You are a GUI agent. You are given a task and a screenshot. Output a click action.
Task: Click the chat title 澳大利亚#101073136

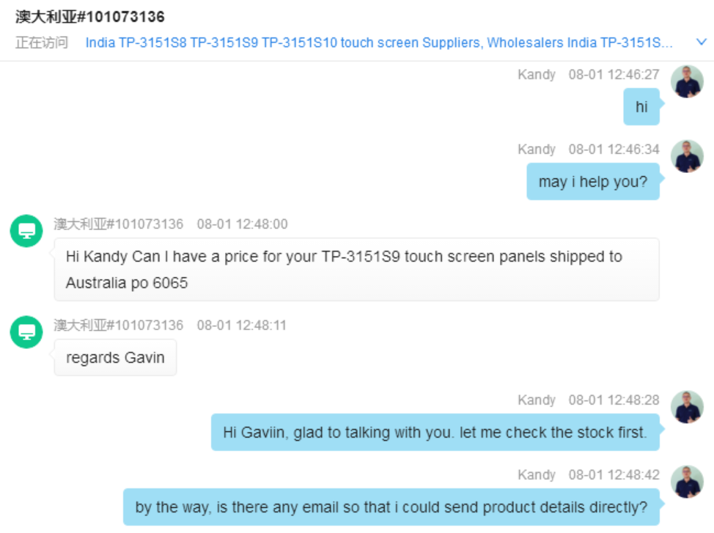tap(89, 17)
